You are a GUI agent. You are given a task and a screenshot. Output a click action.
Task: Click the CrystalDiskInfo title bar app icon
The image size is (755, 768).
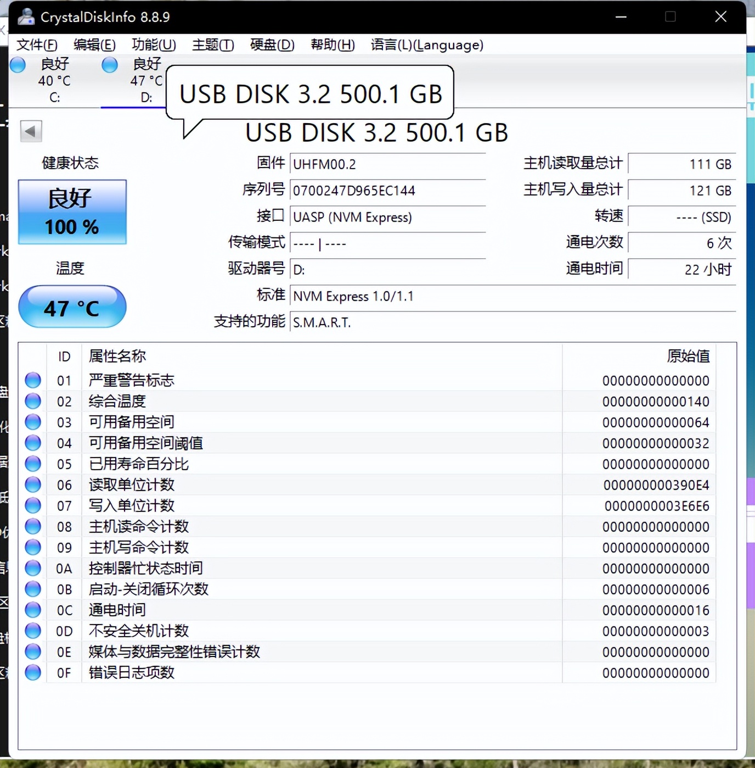click(25, 17)
